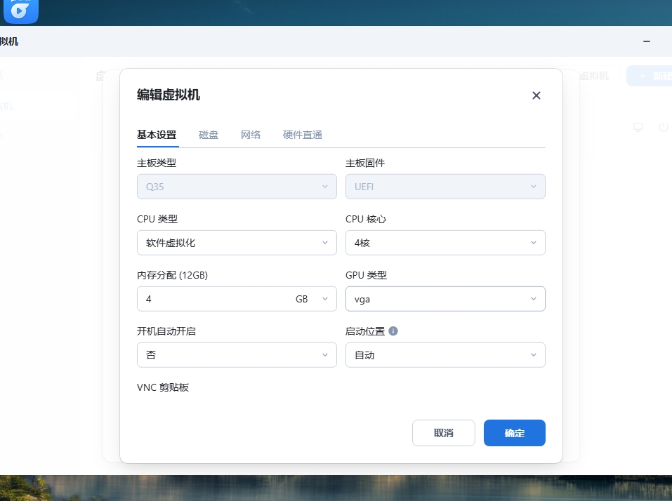Open the GPU 类型 dropdown showing vga
This screenshot has height=501, width=672.
[x=445, y=299]
